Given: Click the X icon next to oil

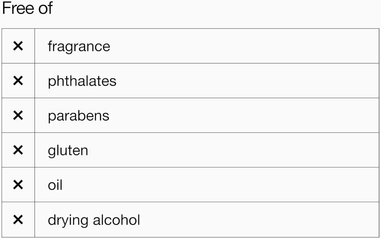Looking at the screenshot, I should tap(18, 185).
